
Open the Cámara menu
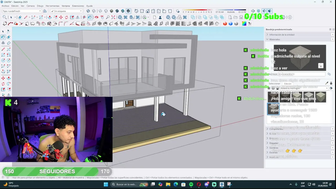[x=30, y=6]
